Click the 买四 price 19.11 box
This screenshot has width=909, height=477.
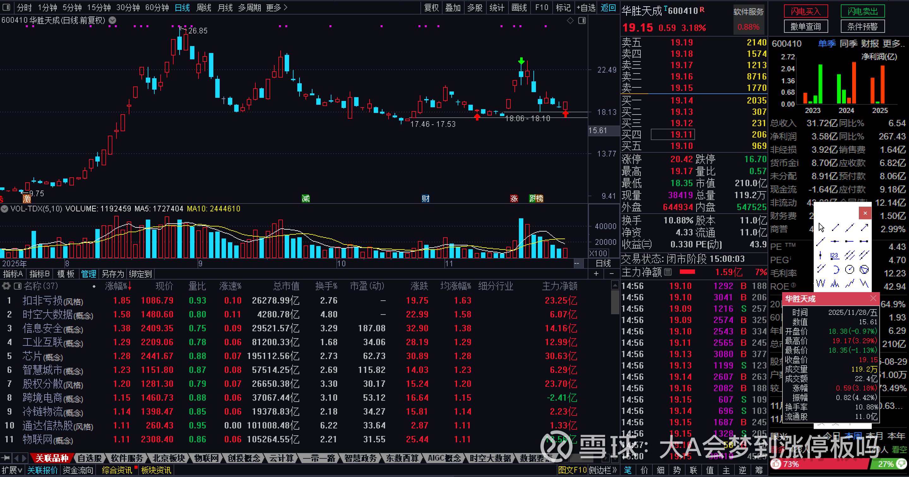click(673, 134)
